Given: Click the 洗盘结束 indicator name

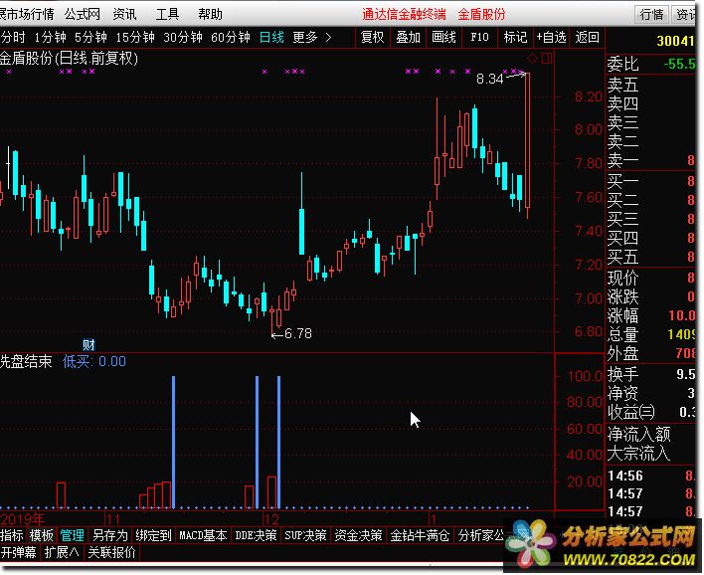Looking at the screenshot, I should click(26, 362).
